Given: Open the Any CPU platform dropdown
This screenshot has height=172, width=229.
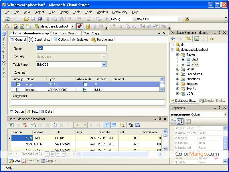Looking at the screenshot, I should 180,19.
